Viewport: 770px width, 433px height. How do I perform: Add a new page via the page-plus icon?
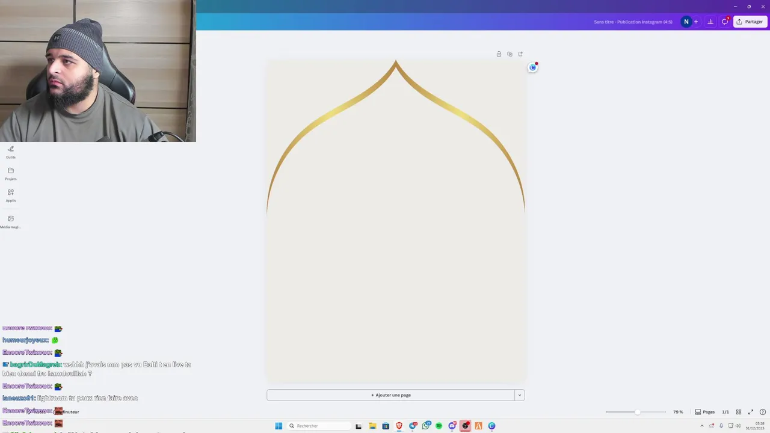tap(520, 54)
